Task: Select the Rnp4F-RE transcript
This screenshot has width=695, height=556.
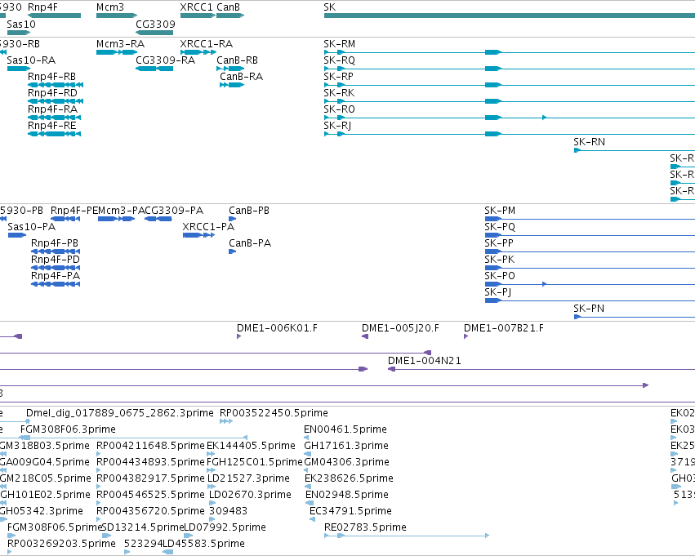Action: coord(54,134)
